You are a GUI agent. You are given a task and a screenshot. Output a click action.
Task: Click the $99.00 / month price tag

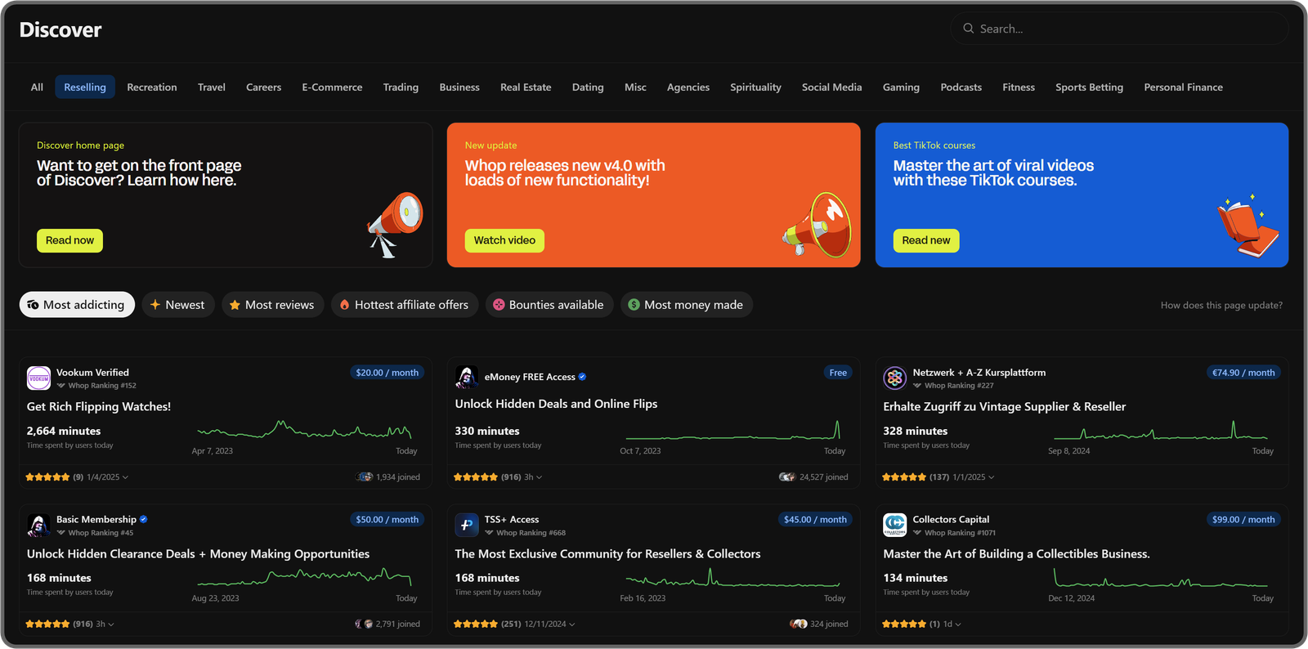(1243, 520)
